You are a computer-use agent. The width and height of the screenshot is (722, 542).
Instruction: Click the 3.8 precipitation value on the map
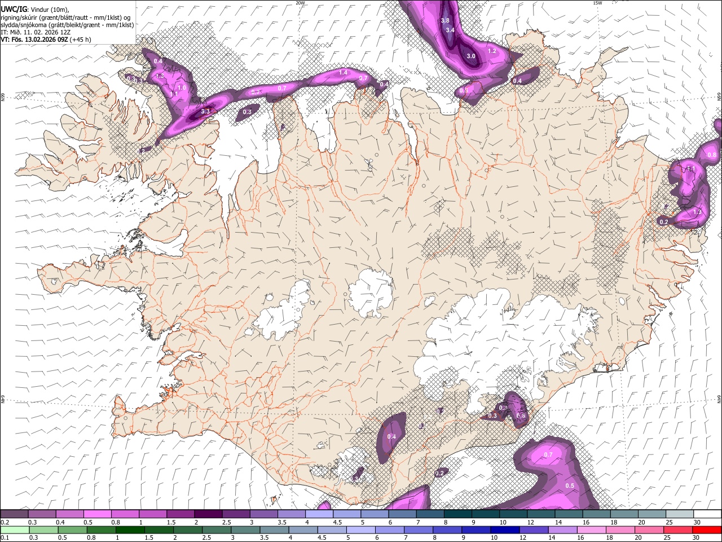pyautogui.click(x=445, y=20)
